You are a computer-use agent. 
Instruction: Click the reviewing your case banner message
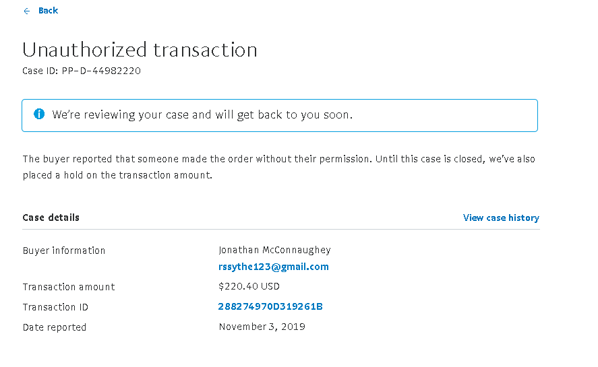coord(202,115)
